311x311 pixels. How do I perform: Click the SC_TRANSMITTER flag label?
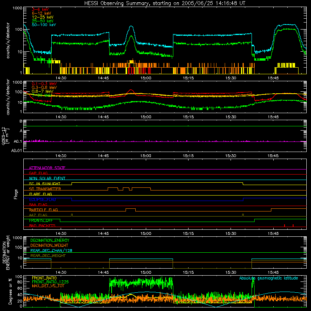point(45,189)
